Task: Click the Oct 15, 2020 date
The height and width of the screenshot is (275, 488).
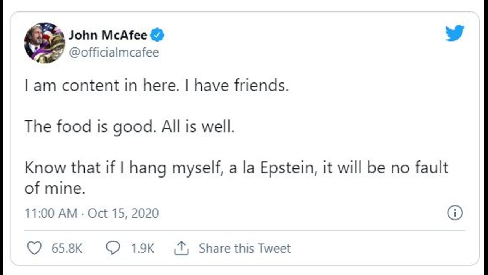Action: (x=123, y=213)
